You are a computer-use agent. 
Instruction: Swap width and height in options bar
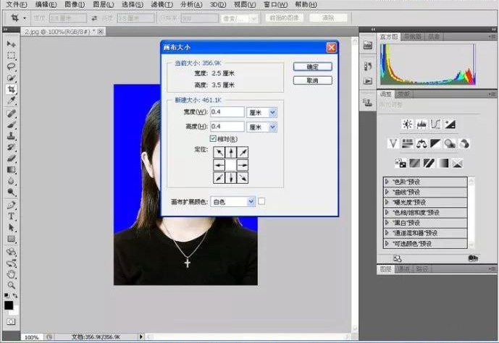pos(94,18)
